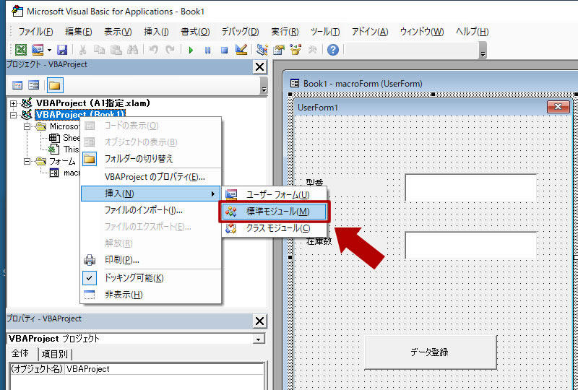Open the ウィンドウ(W) menu
The height and width of the screenshot is (390, 578).
(x=422, y=32)
